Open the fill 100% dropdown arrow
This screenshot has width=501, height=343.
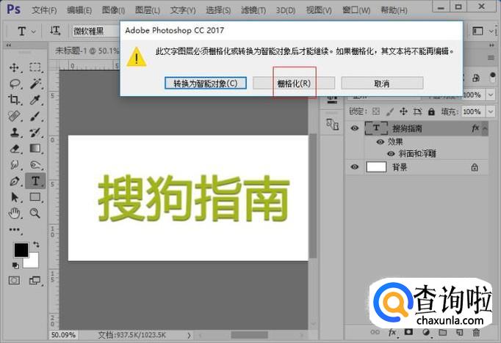(x=491, y=111)
